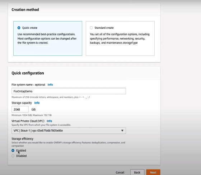
Task: Click the VPC dropdown arrow icon
Action: [122, 130]
